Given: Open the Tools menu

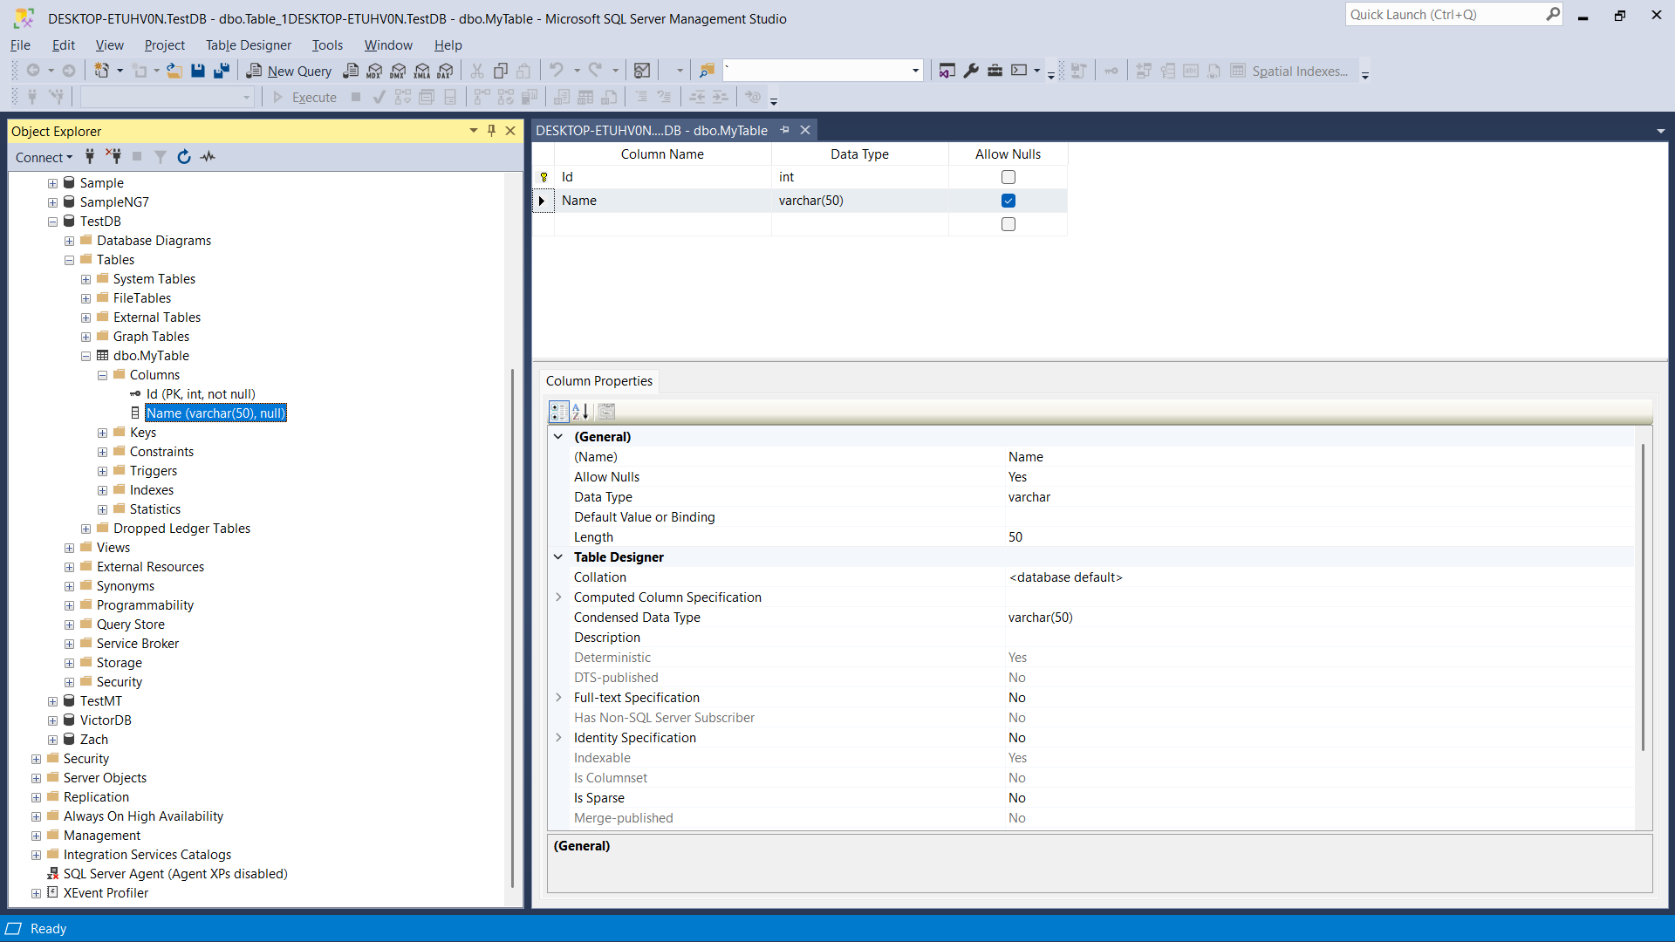Looking at the screenshot, I should pyautogui.click(x=327, y=45).
